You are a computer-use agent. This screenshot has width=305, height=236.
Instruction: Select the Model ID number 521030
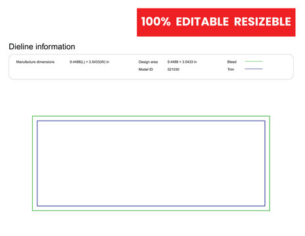point(174,69)
